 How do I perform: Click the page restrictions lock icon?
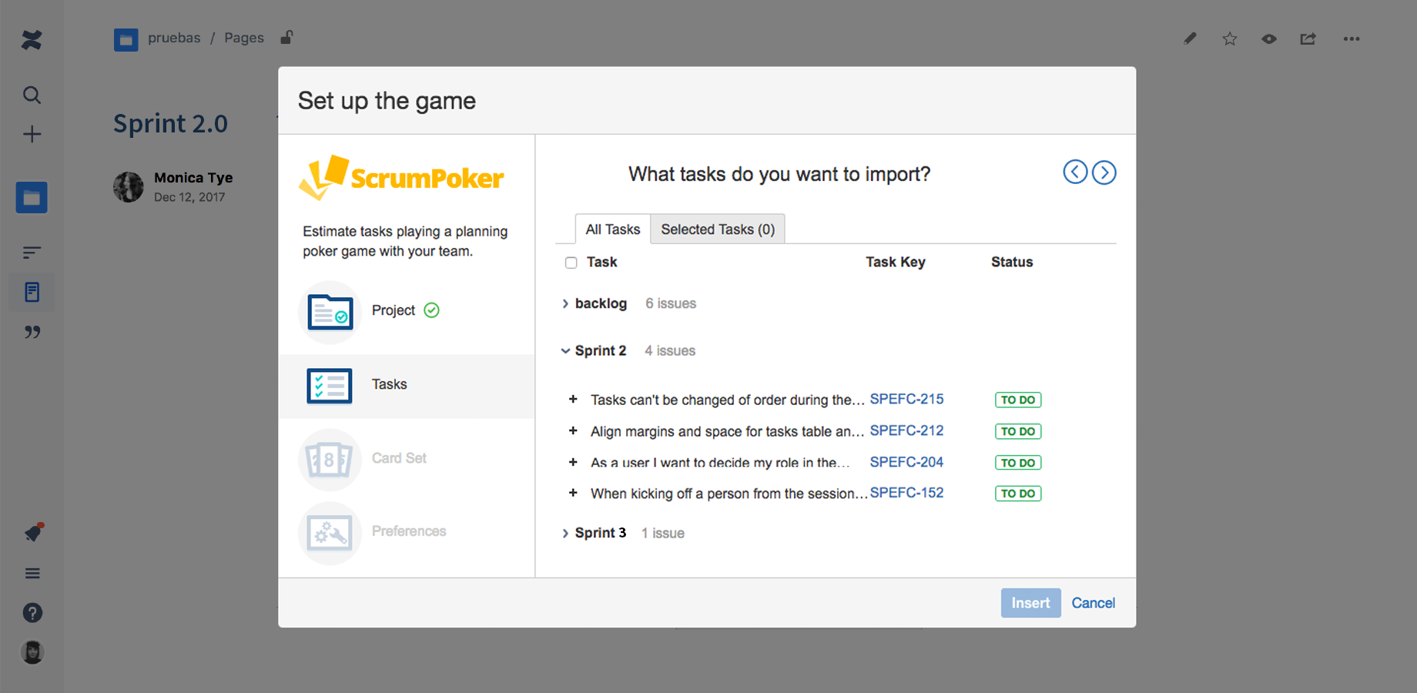click(x=286, y=37)
